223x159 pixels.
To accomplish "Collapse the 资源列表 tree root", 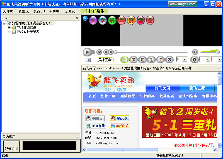I will tap(4, 23).
